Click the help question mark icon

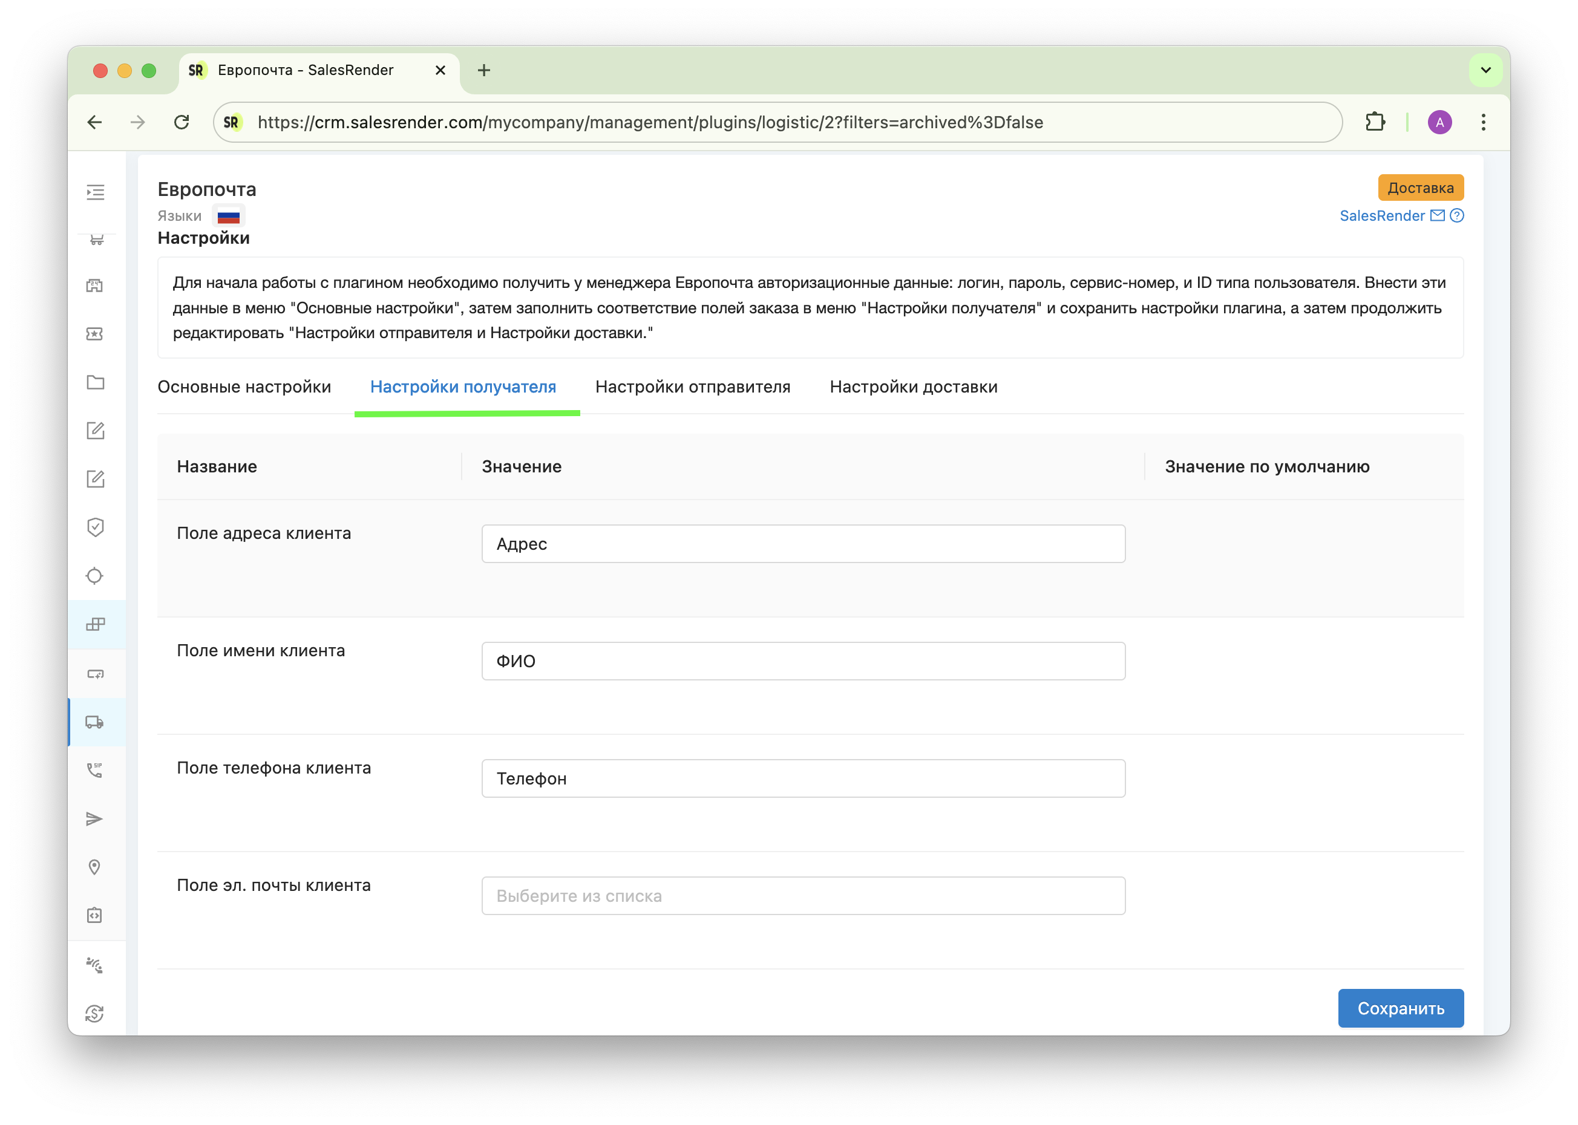tap(1457, 215)
